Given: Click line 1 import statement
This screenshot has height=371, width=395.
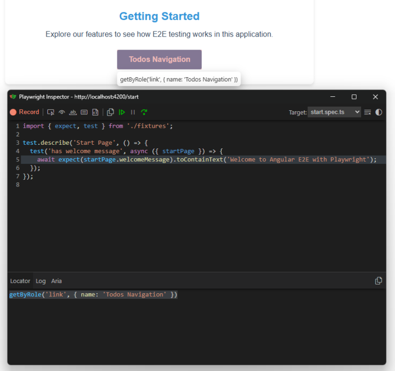Looking at the screenshot, I should pyautogui.click(x=98, y=126).
